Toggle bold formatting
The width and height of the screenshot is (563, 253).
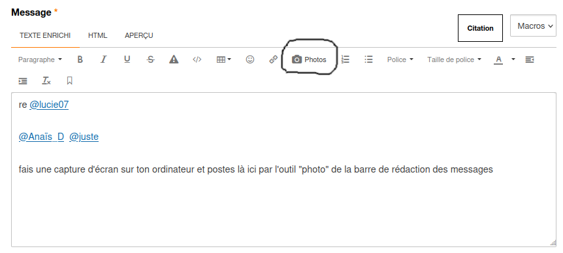(x=80, y=59)
